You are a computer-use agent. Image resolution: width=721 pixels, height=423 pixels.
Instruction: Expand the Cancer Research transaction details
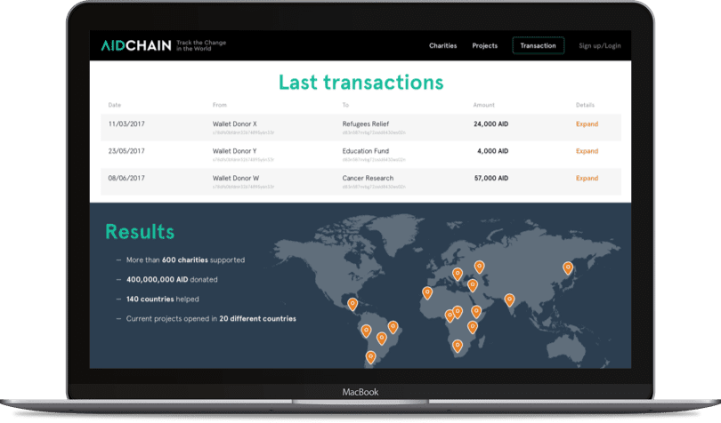[587, 178]
